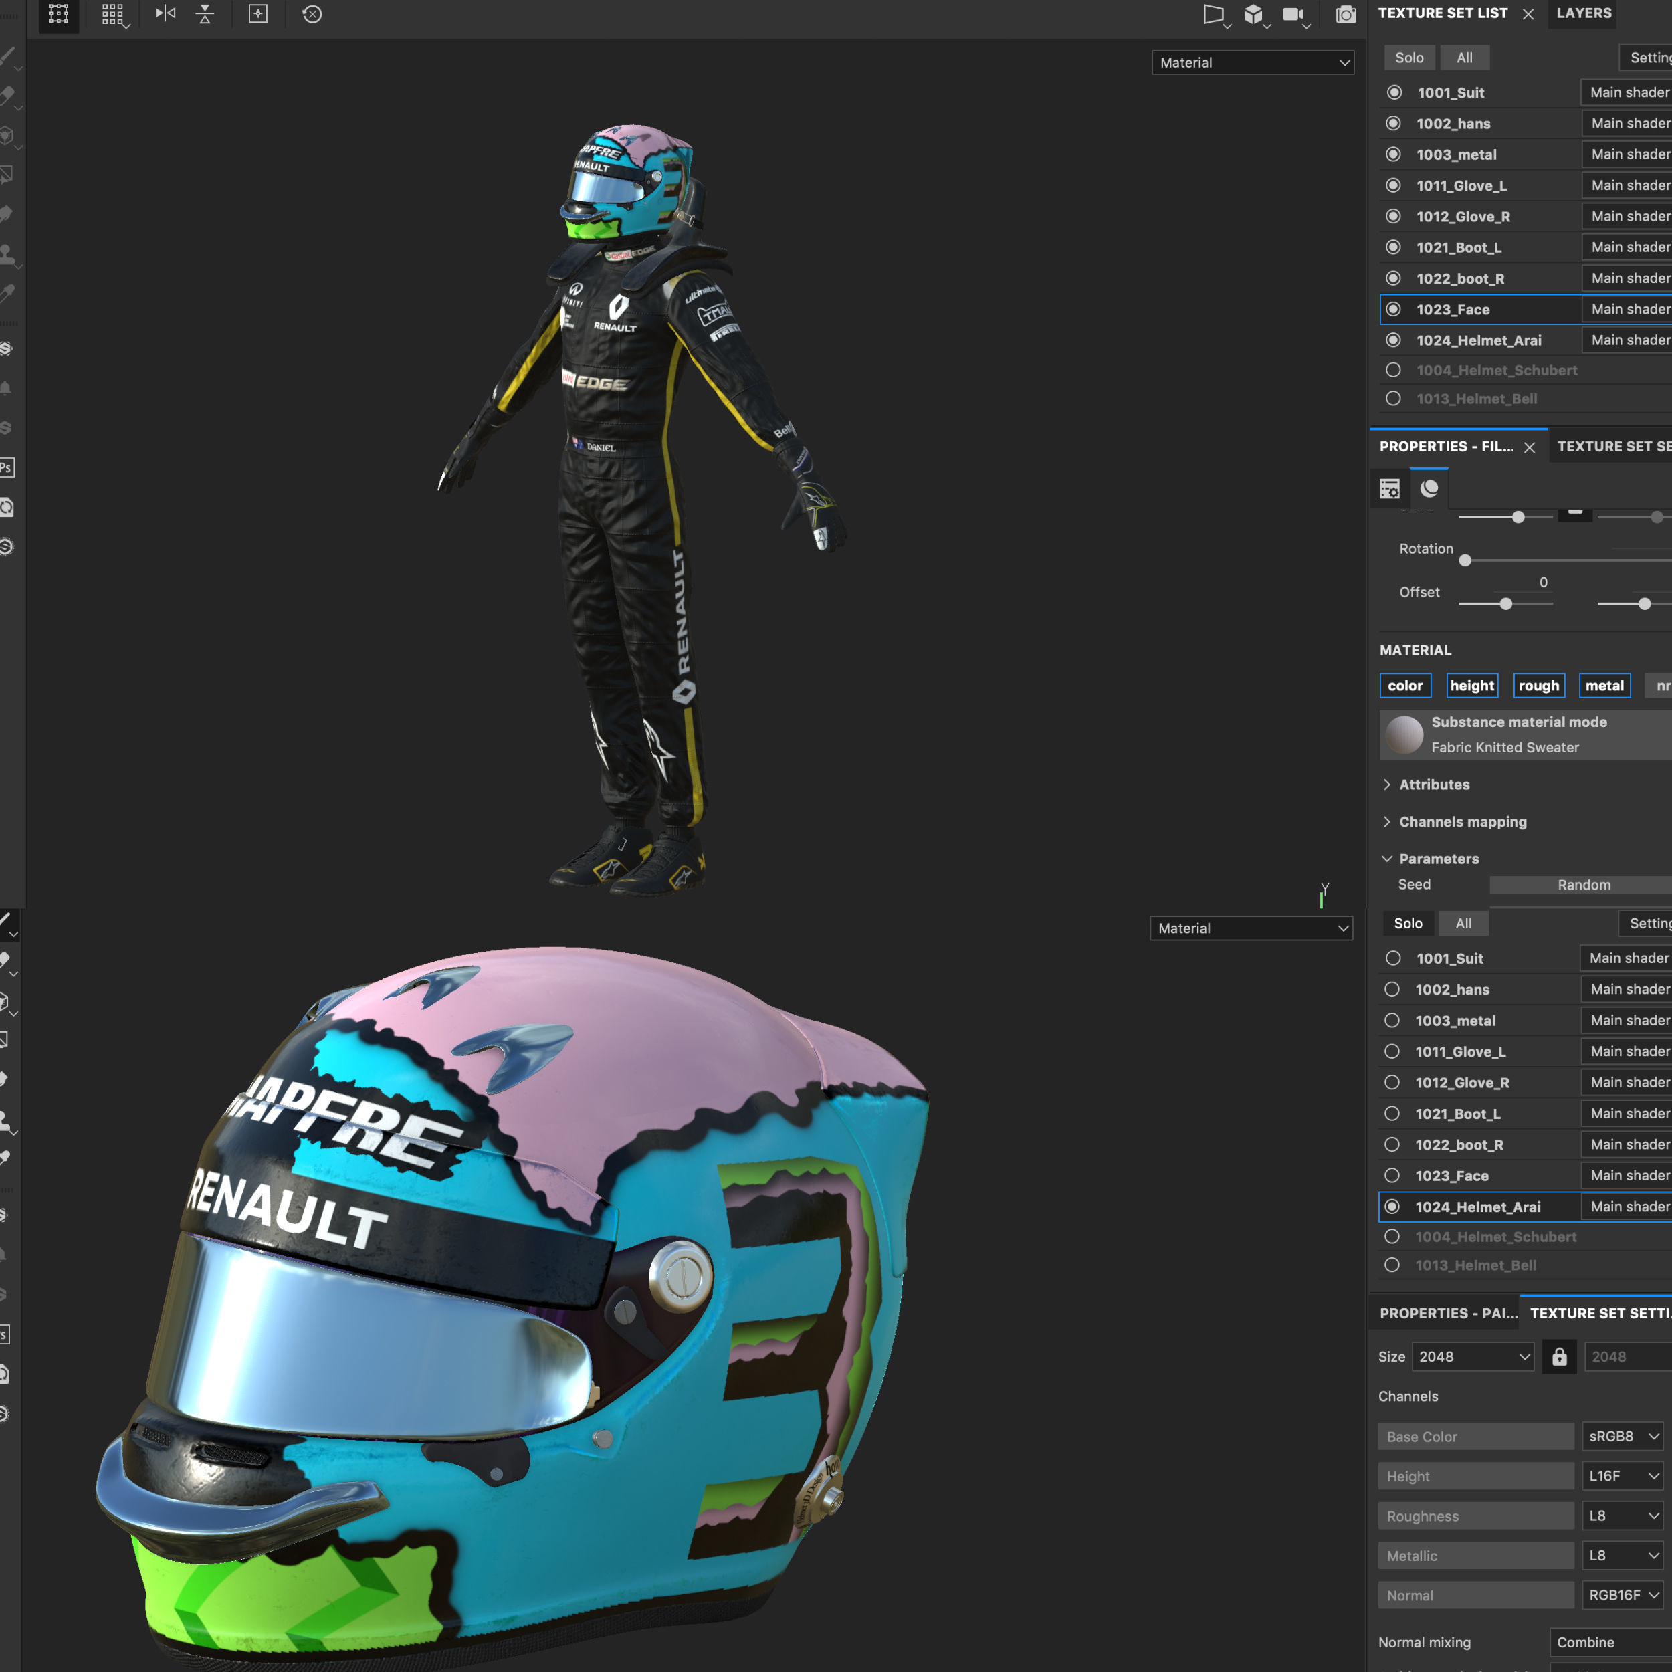Click the empty radio beside 1012_Glove_R
Viewport: 1672px width, 1672px height.
click(x=1392, y=1083)
